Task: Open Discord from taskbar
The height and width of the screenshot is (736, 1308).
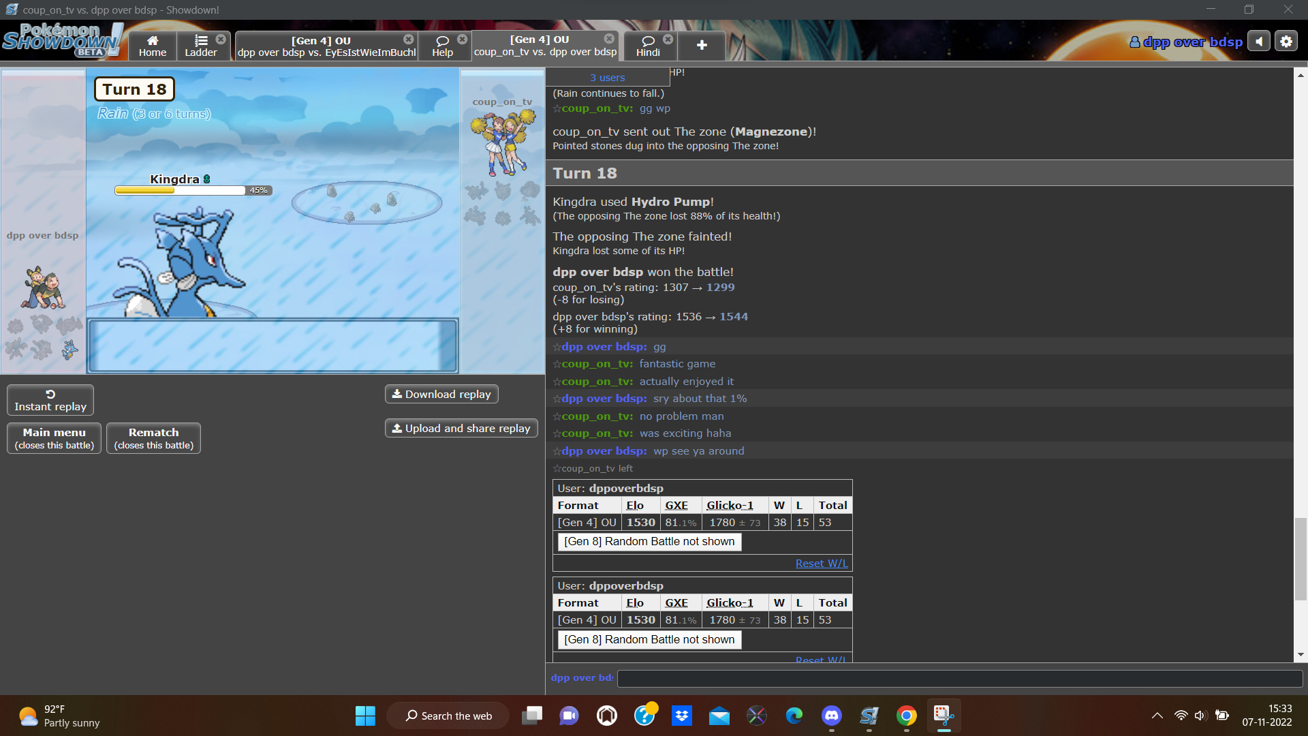Action: tap(832, 716)
